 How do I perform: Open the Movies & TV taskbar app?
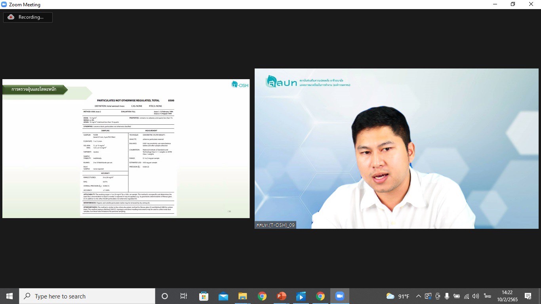coord(301,296)
